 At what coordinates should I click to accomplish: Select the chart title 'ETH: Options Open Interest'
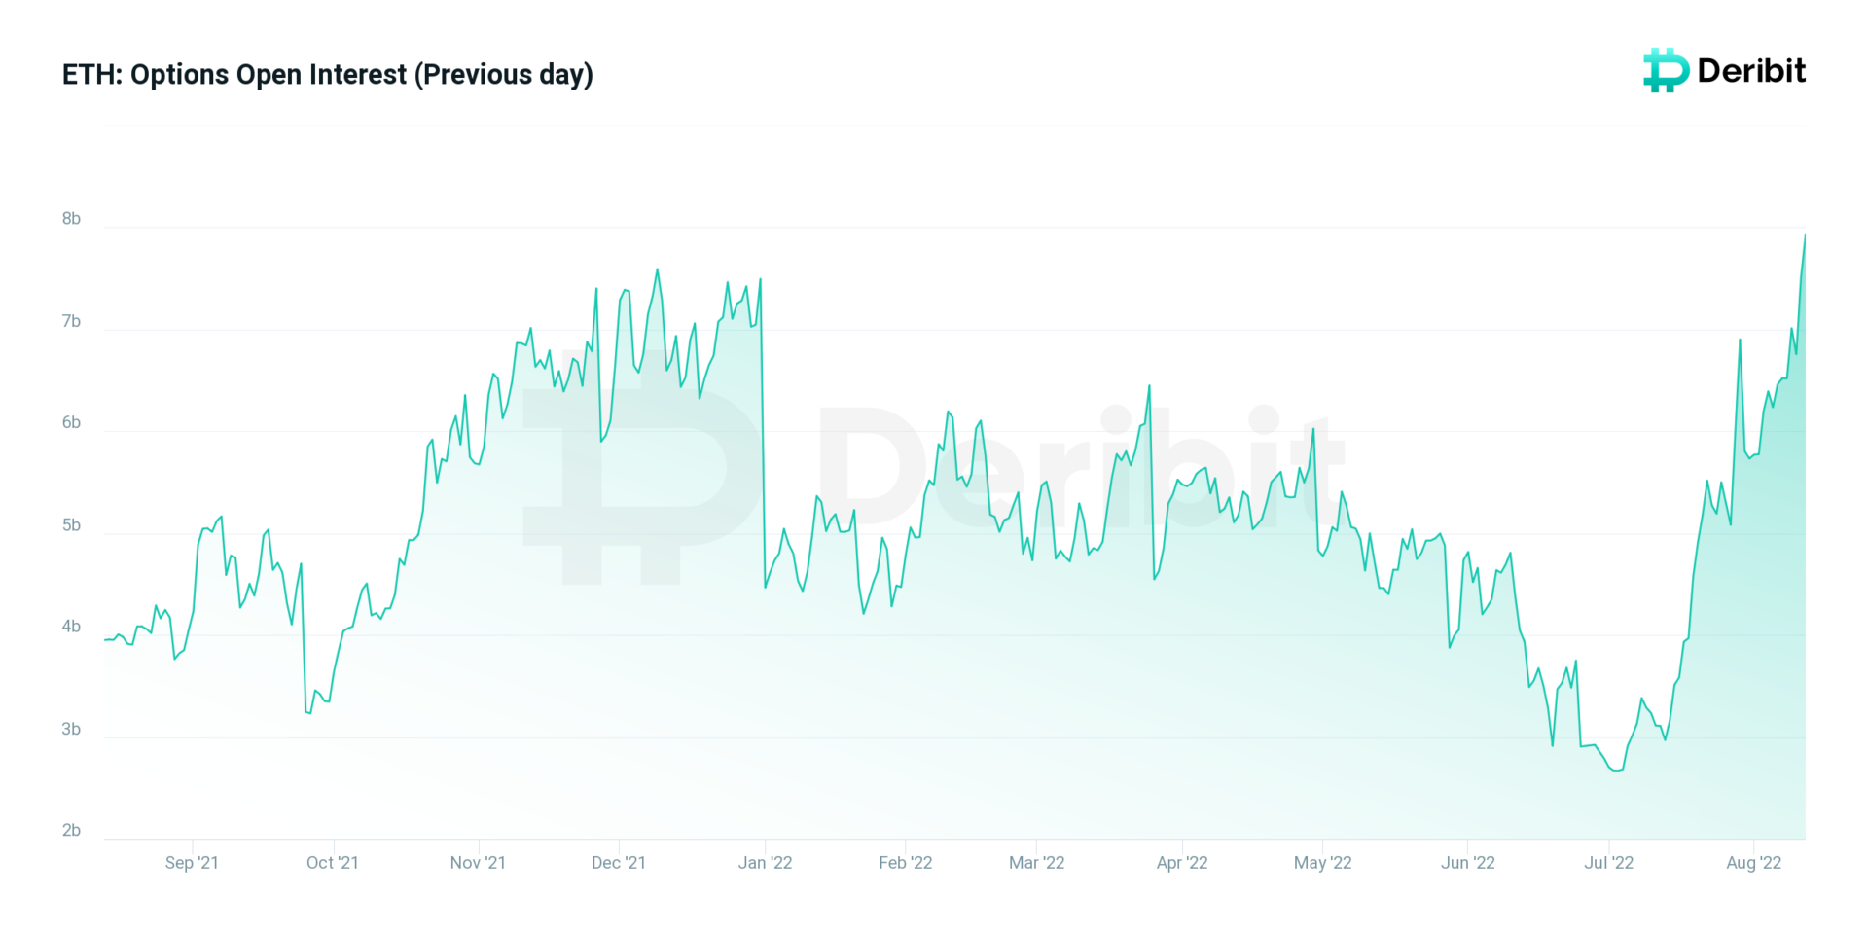pos(327,75)
